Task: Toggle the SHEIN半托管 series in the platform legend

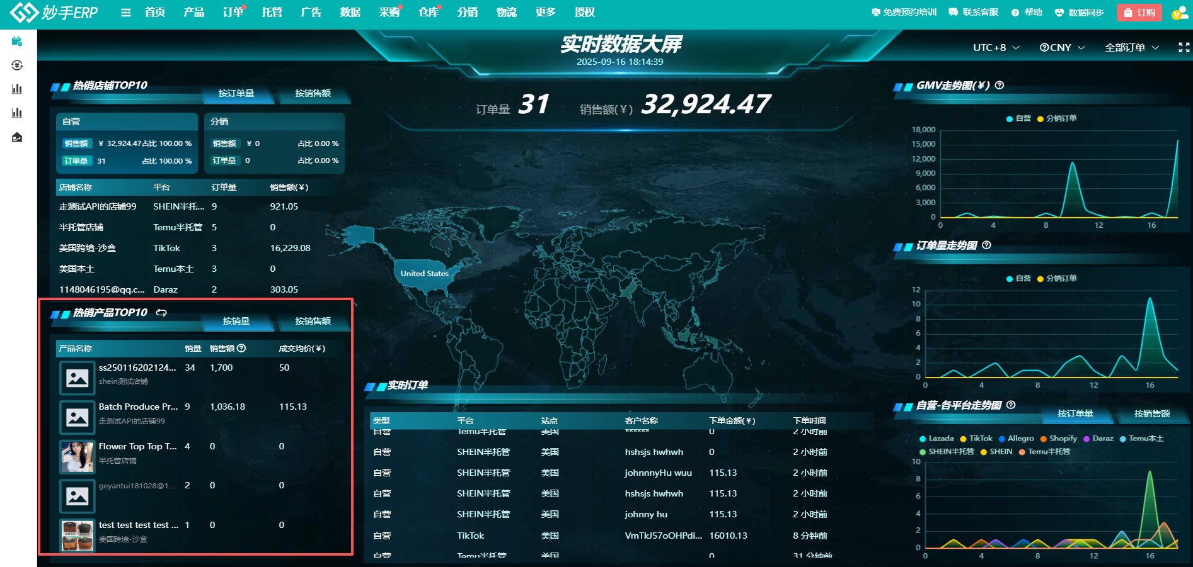Action: click(947, 452)
